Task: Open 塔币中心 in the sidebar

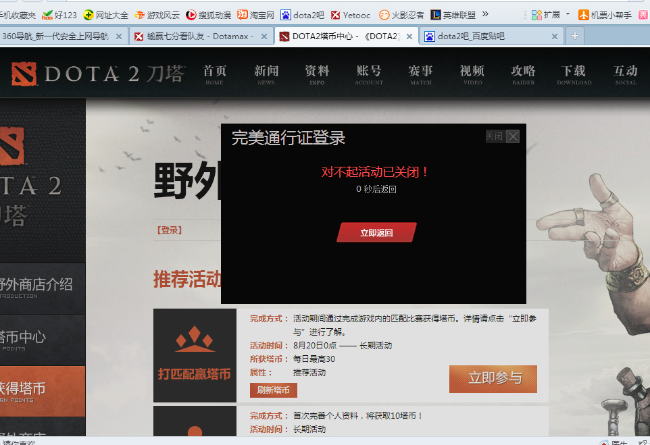Action: [x=43, y=340]
